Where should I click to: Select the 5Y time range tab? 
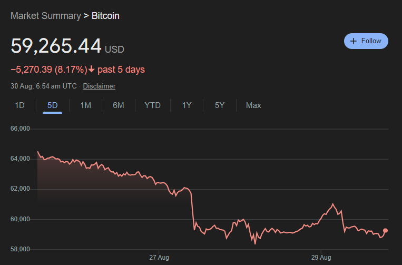[220, 105]
